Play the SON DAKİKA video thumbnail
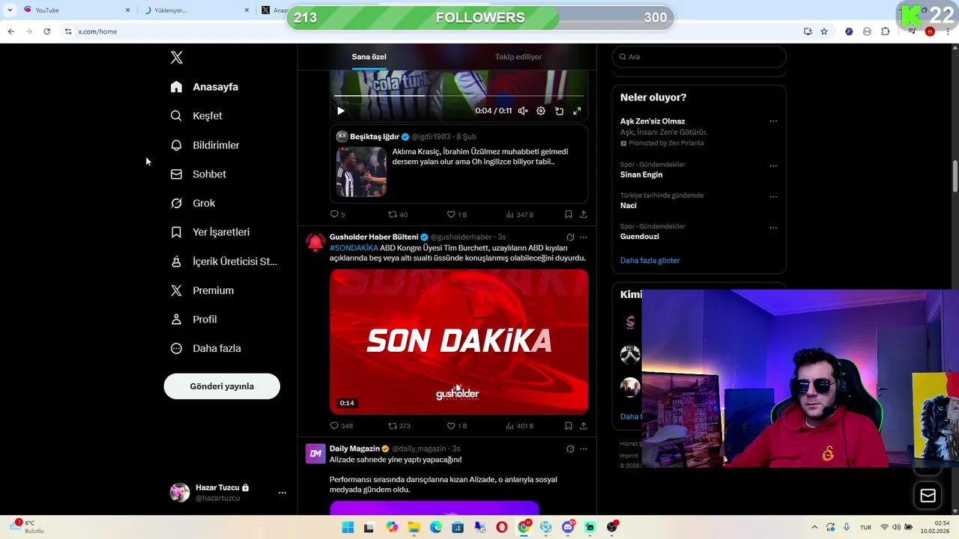The image size is (959, 539). [459, 341]
